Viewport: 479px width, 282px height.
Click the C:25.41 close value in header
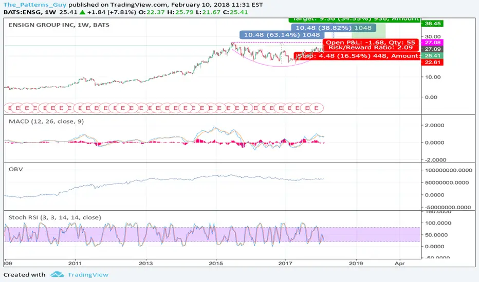coord(235,12)
